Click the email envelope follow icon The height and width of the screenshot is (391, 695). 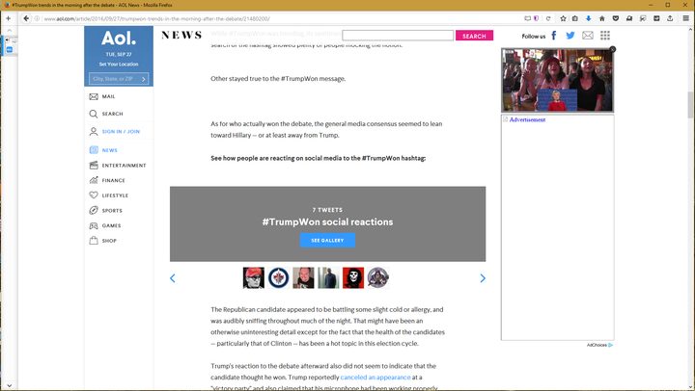coord(588,36)
